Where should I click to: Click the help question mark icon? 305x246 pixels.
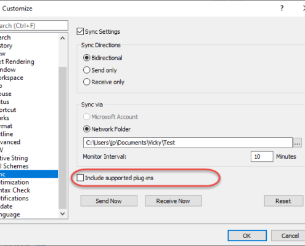[x=282, y=9]
